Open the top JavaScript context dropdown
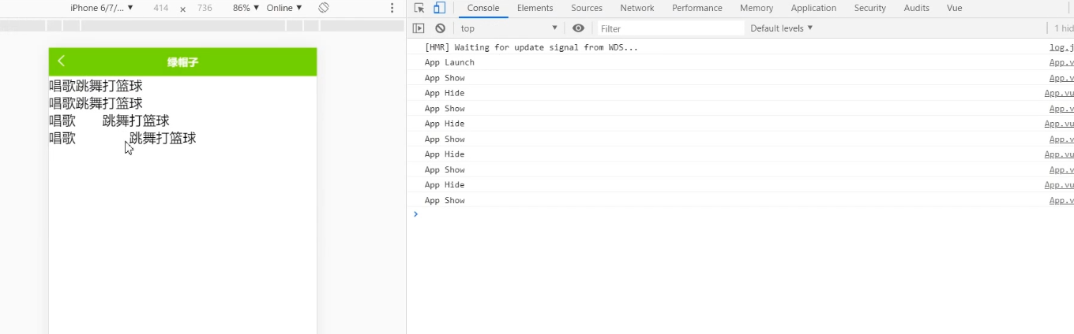Image resolution: width=1074 pixels, height=334 pixels. click(509, 28)
